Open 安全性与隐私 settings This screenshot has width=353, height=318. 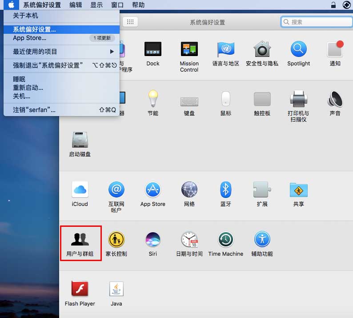(262, 49)
